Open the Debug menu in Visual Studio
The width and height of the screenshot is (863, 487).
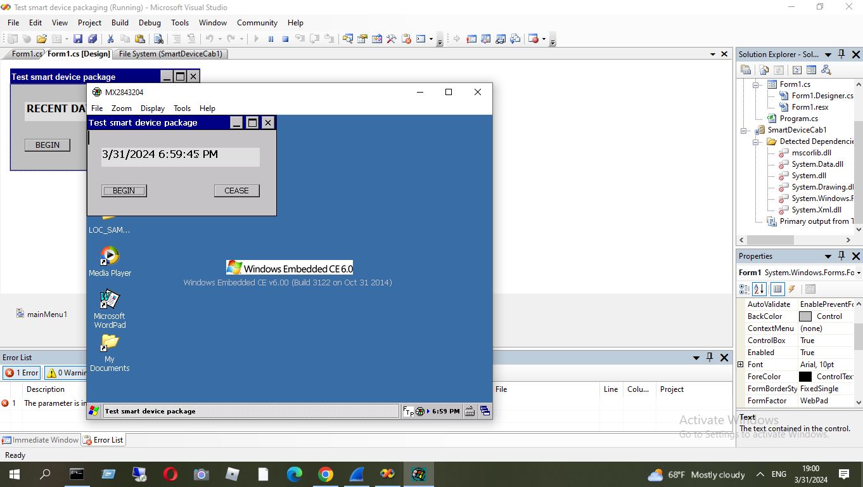point(150,22)
